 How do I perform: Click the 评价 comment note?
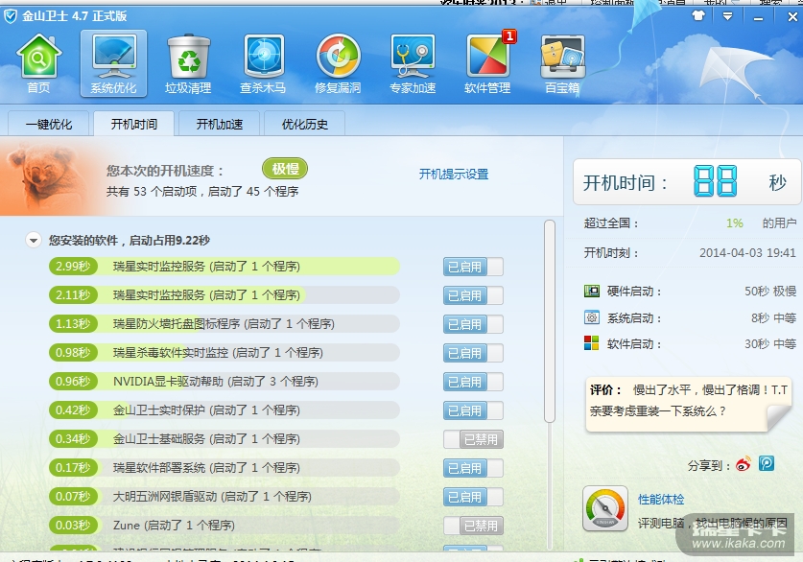coord(689,405)
